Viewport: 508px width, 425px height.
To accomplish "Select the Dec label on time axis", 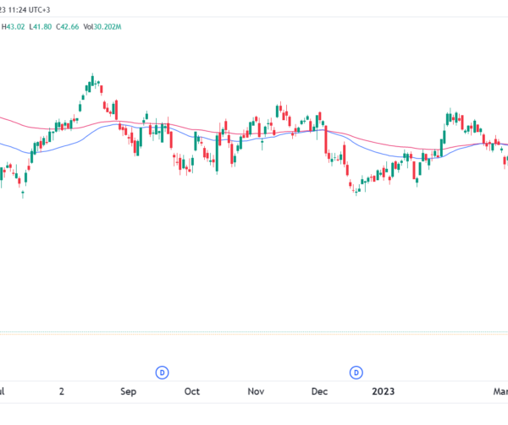I will click(319, 391).
